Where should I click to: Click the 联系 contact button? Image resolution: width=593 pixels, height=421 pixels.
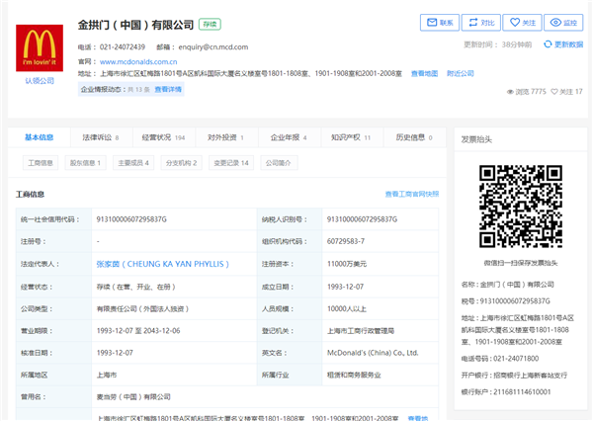440,23
